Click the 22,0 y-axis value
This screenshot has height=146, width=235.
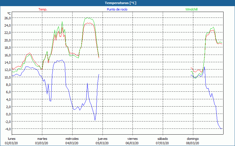tap(8, 33)
